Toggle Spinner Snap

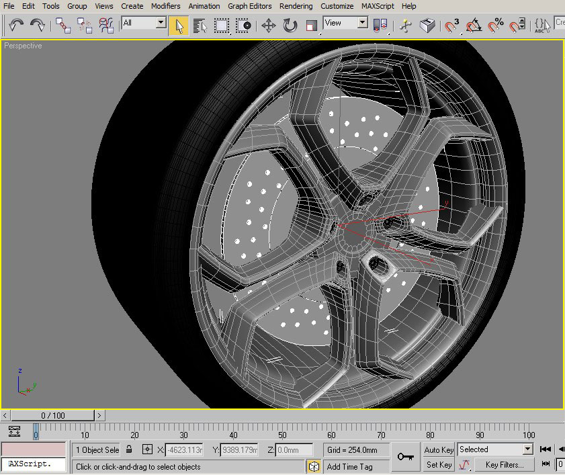tap(517, 26)
